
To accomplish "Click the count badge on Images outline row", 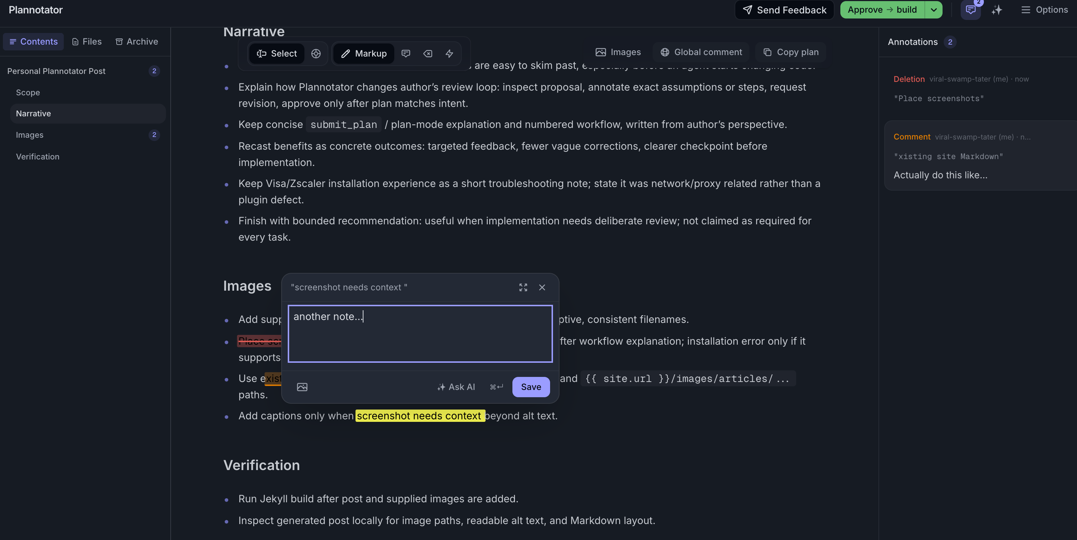I will tap(154, 135).
